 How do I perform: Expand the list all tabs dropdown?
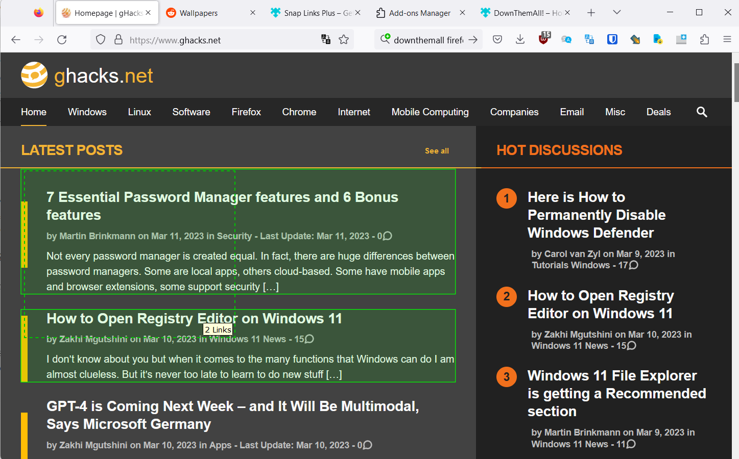coord(616,13)
